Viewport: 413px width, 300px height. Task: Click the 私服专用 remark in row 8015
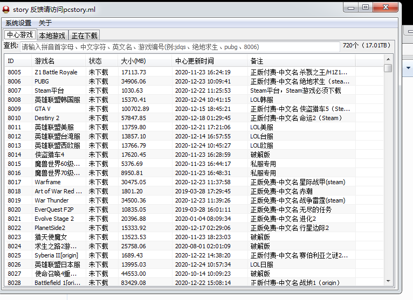pos(263,164)
